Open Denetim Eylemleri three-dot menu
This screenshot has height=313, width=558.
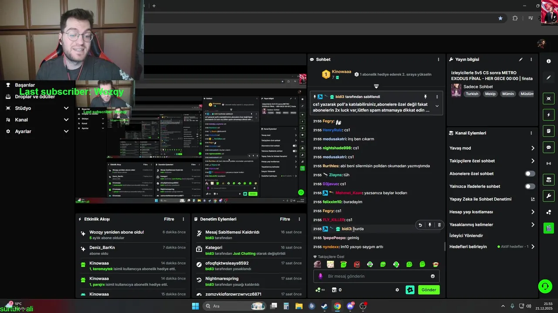(x=299, y=219)
